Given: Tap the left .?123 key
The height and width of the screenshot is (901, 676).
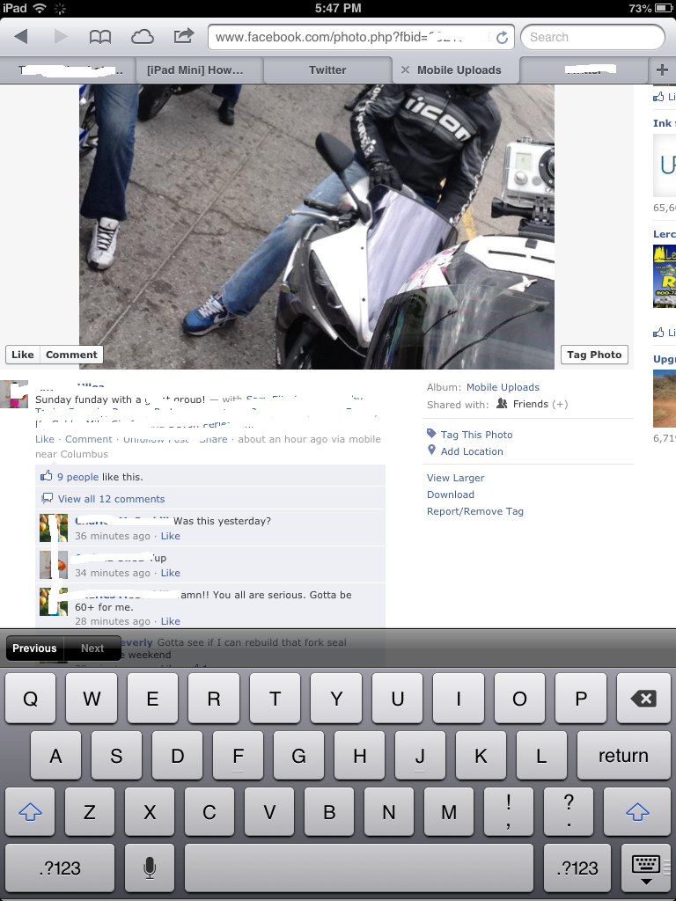Looking at the screenshot, I should pyautogui.click(x=60, y=868).
